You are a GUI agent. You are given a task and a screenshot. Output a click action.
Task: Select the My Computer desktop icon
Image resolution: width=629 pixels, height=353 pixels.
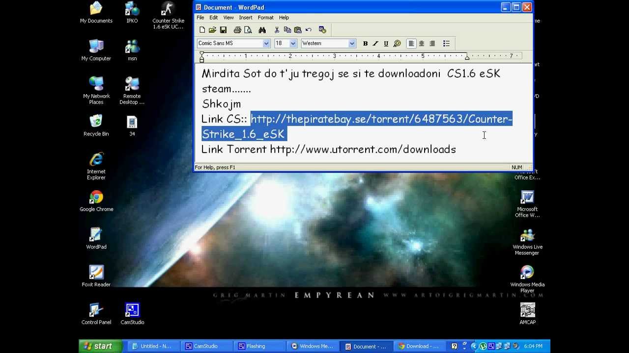[x=96, y=50]
